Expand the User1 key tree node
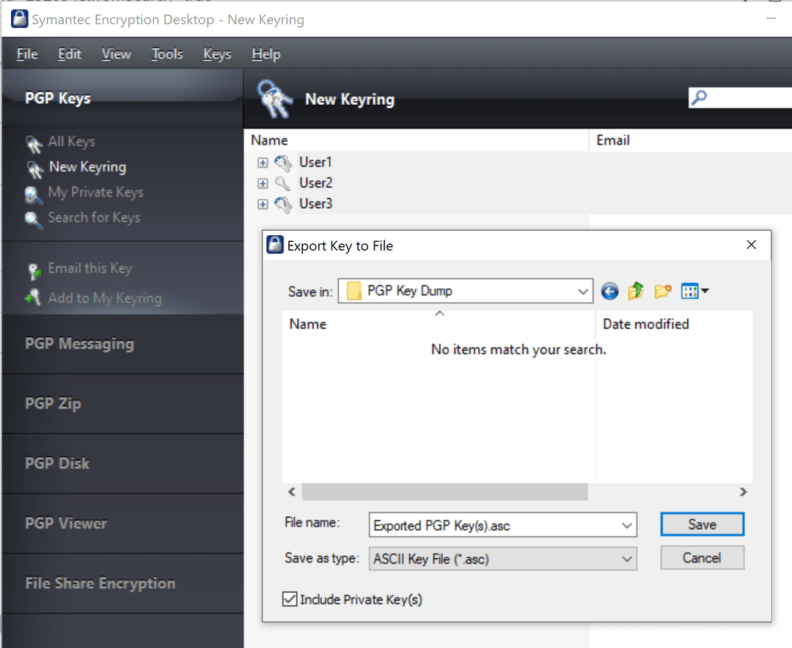 pos(263,163)
